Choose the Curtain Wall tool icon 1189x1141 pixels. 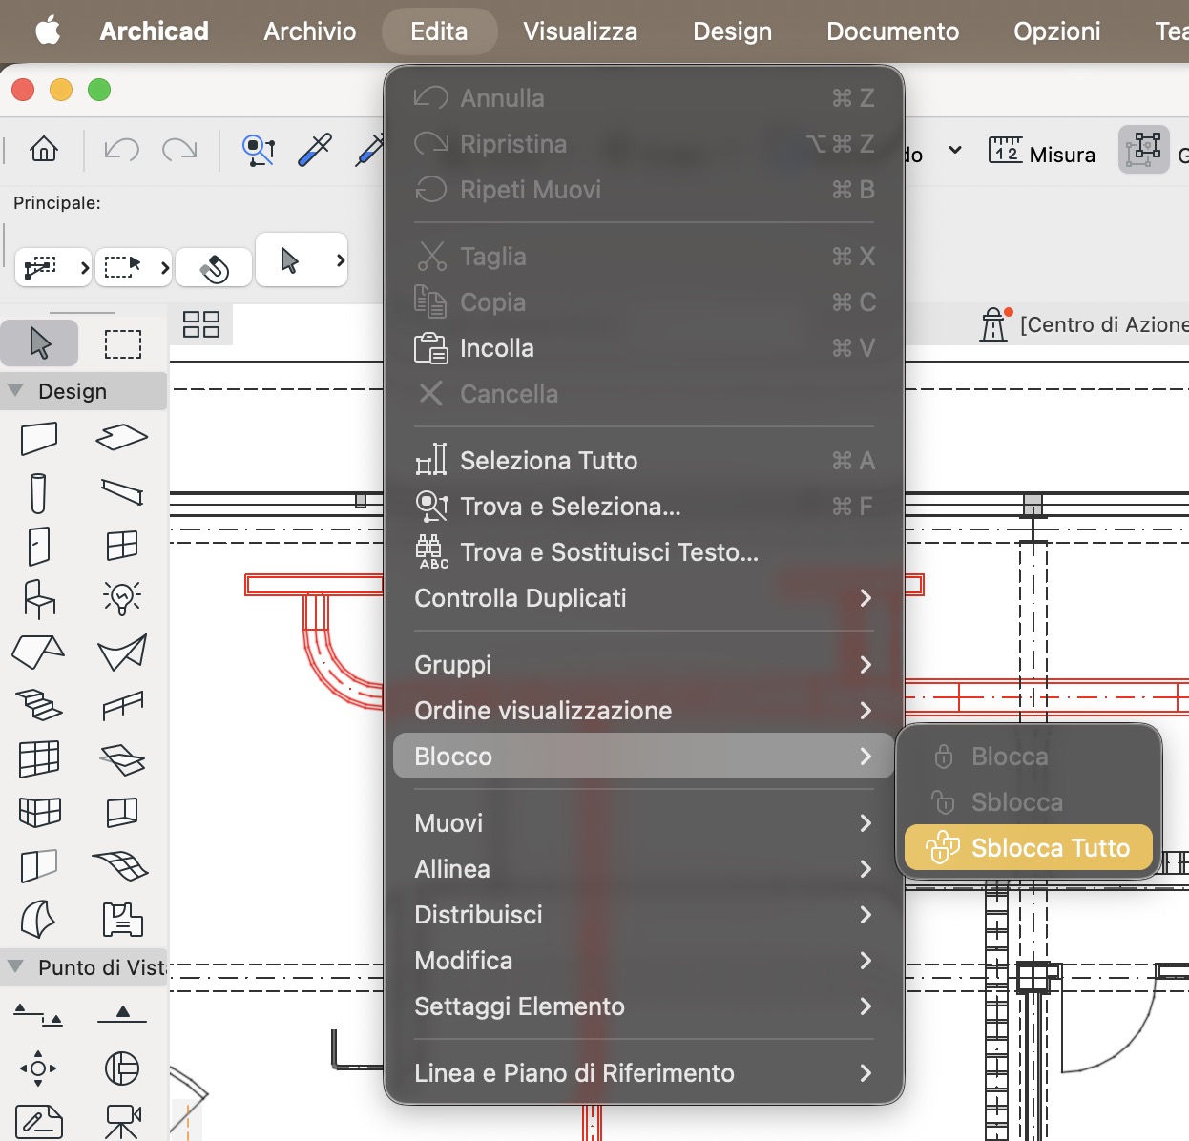(39, 759)
